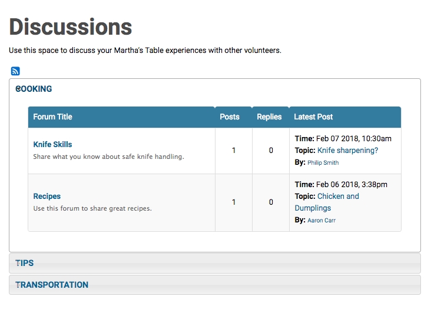This screenshot has width=431, height=316.
Task: Open Chicken and Dumplings topic
Action: point(337,197)
